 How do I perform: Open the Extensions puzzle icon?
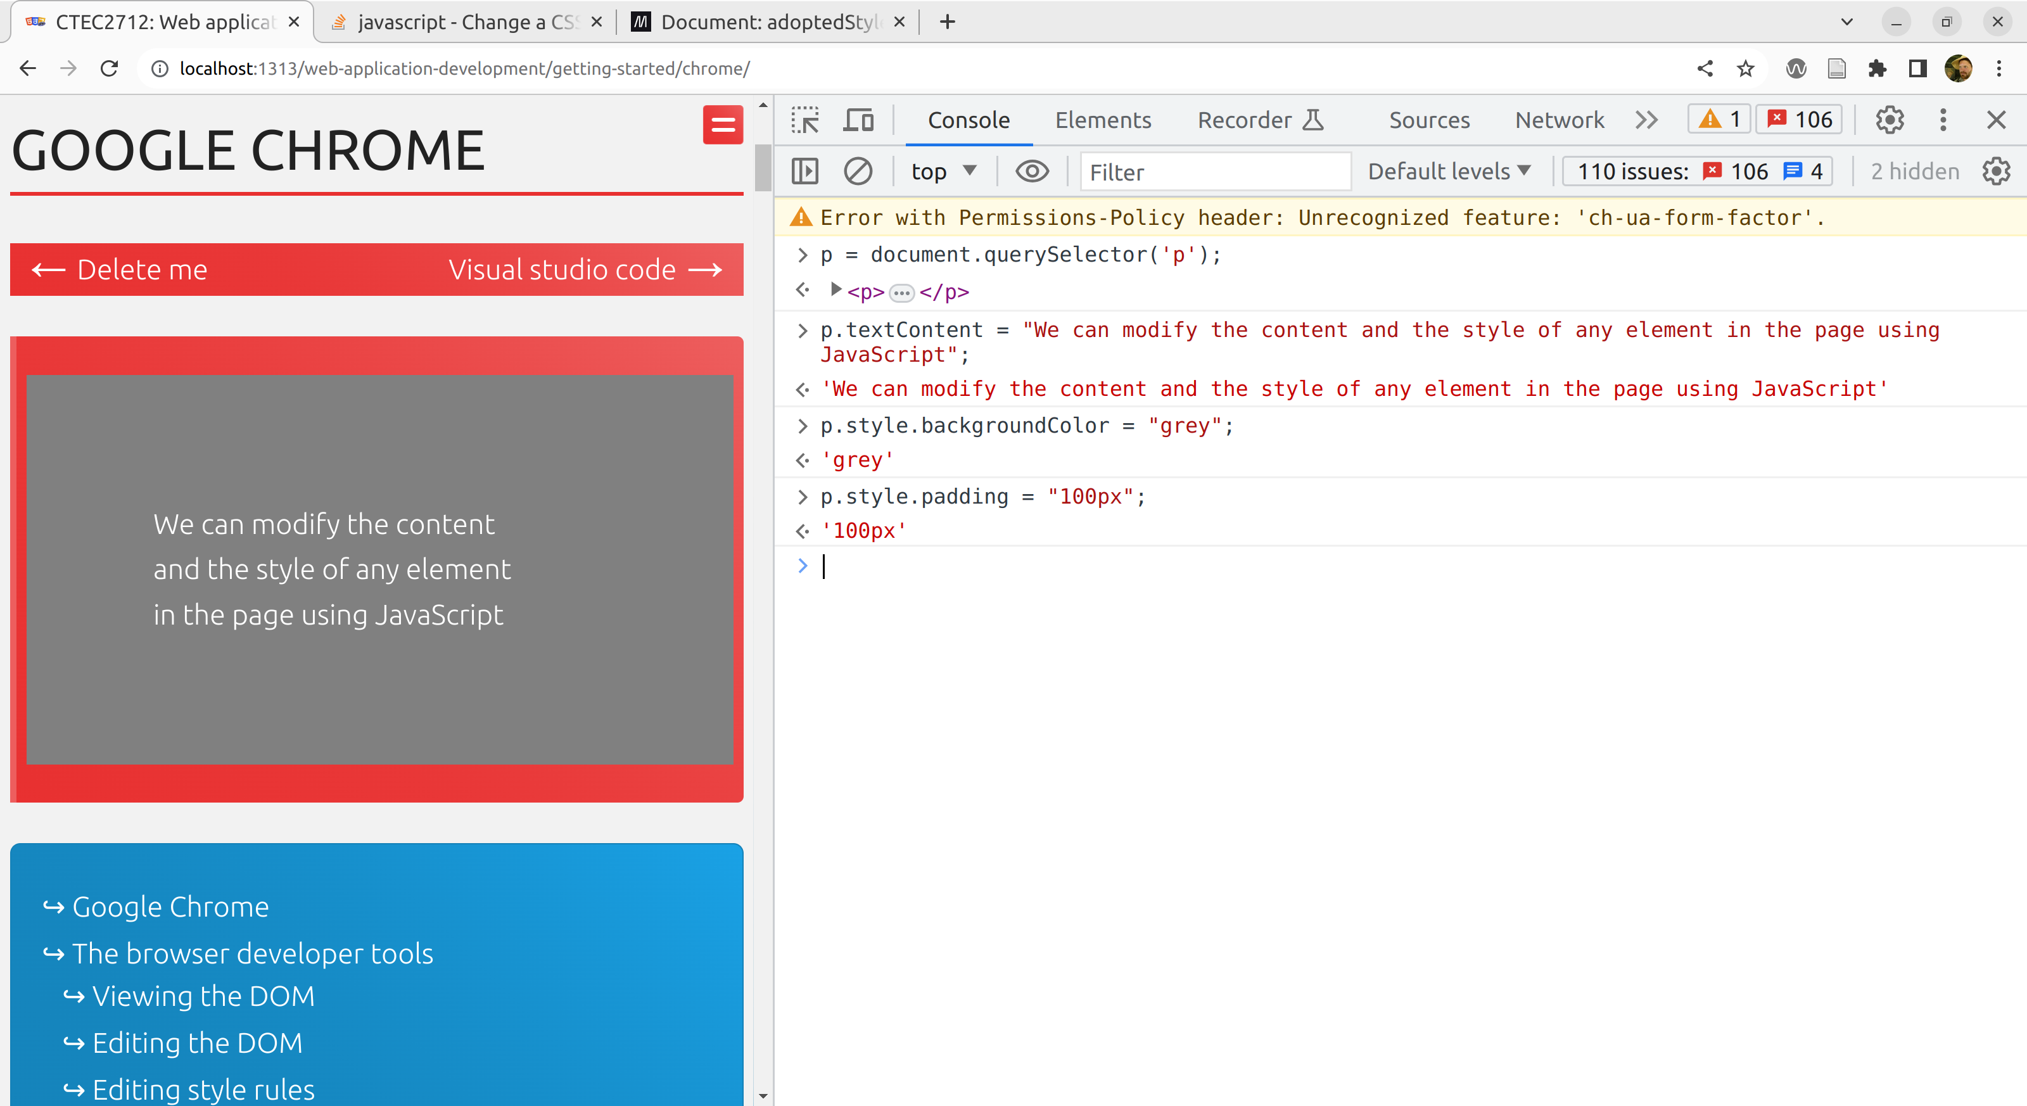pyautogui.click(x=1878, y=68)
